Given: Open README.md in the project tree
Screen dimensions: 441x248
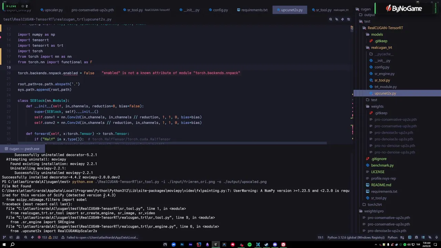Looking at the screenshot, I should pos(381,185).
